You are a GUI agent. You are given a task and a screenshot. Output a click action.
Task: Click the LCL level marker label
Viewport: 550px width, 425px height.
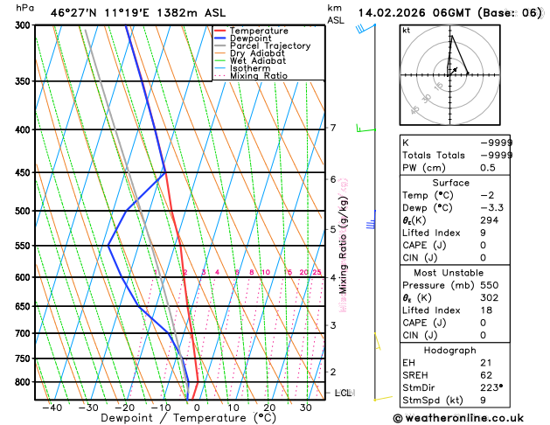point(345,394)
